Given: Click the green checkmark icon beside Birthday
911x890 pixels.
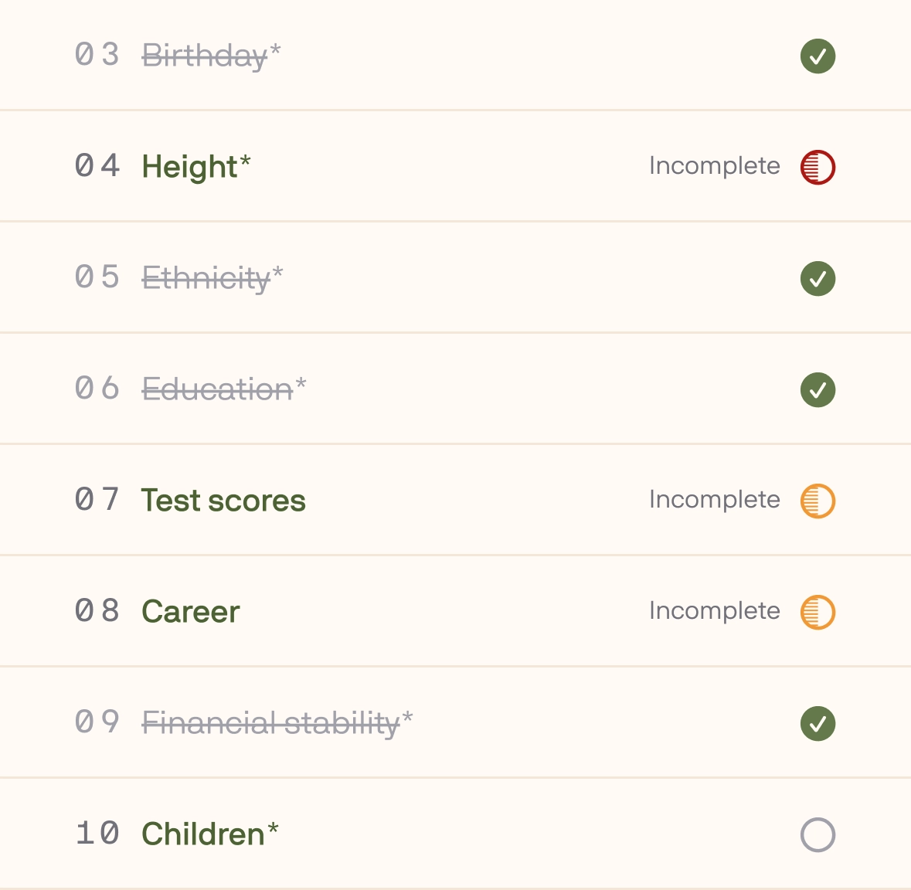Looking at the screenshot, I should tap(817, 56).
